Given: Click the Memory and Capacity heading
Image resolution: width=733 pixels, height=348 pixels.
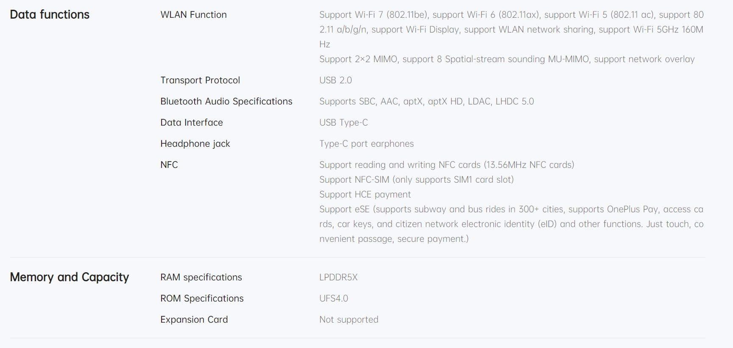Looking at the screenshot, I should (x=70, y=277).
